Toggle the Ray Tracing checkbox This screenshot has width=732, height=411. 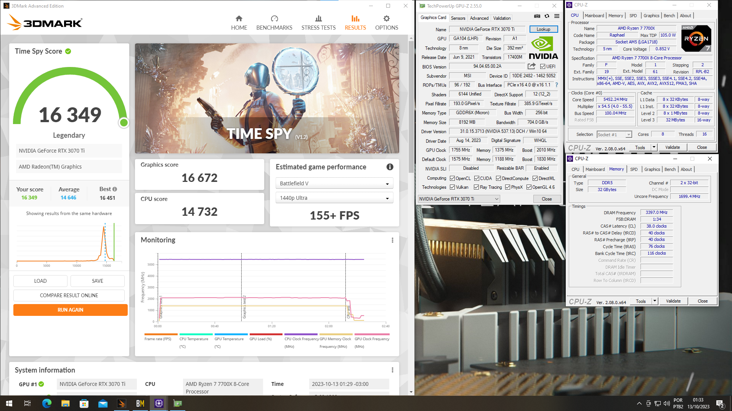476,187
